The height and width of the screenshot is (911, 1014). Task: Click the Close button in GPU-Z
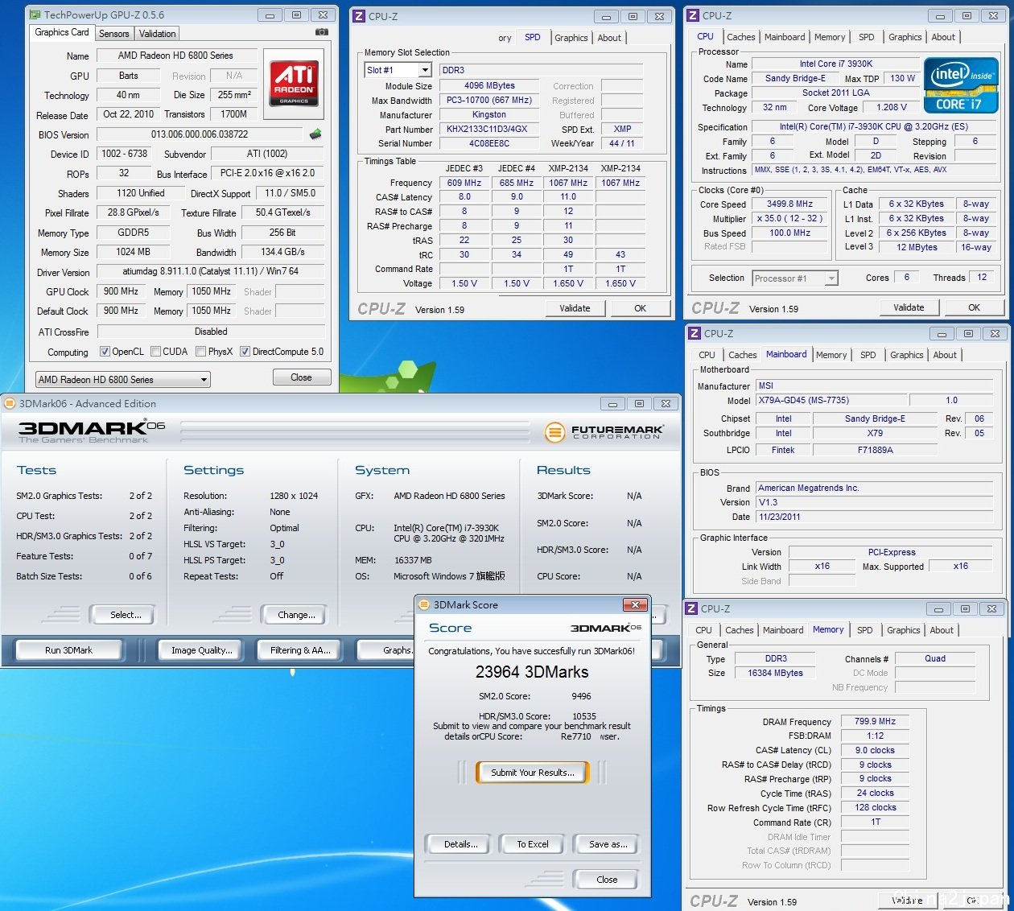(302, 377)
